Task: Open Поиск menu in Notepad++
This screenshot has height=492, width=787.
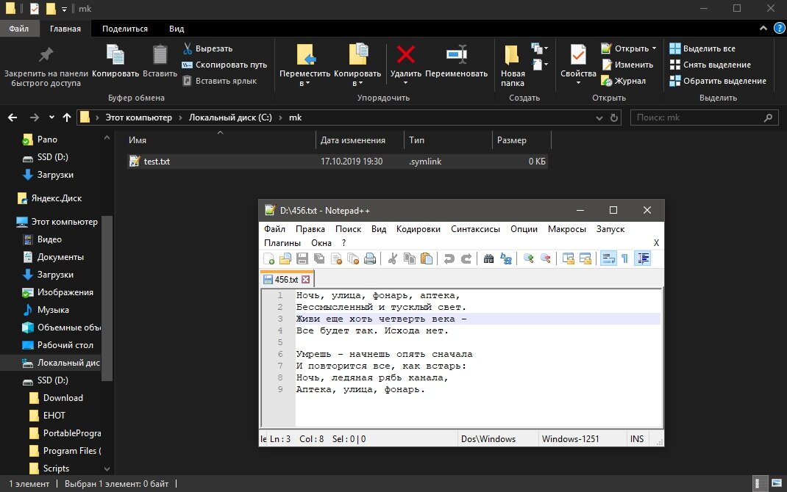Action: pos(349,229)
